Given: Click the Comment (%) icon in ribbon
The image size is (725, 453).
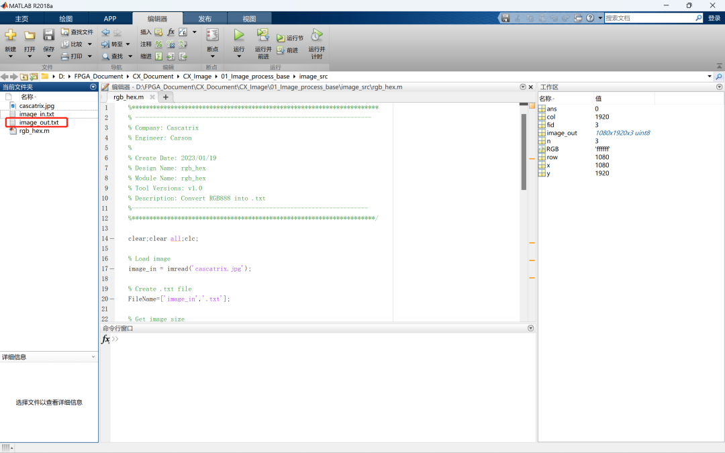Looking at the screenshot, I should (x=159, y=44).
